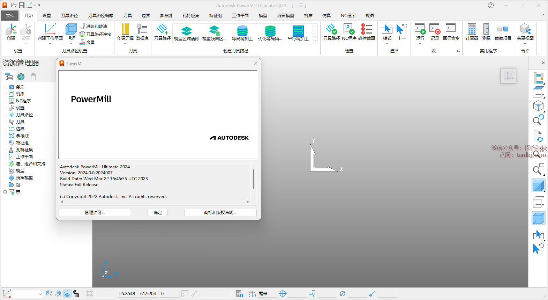Click the 创建工作平面 workplane icon
The width and height of the screenshot is (548, 300).
click(x=50, y=30)
